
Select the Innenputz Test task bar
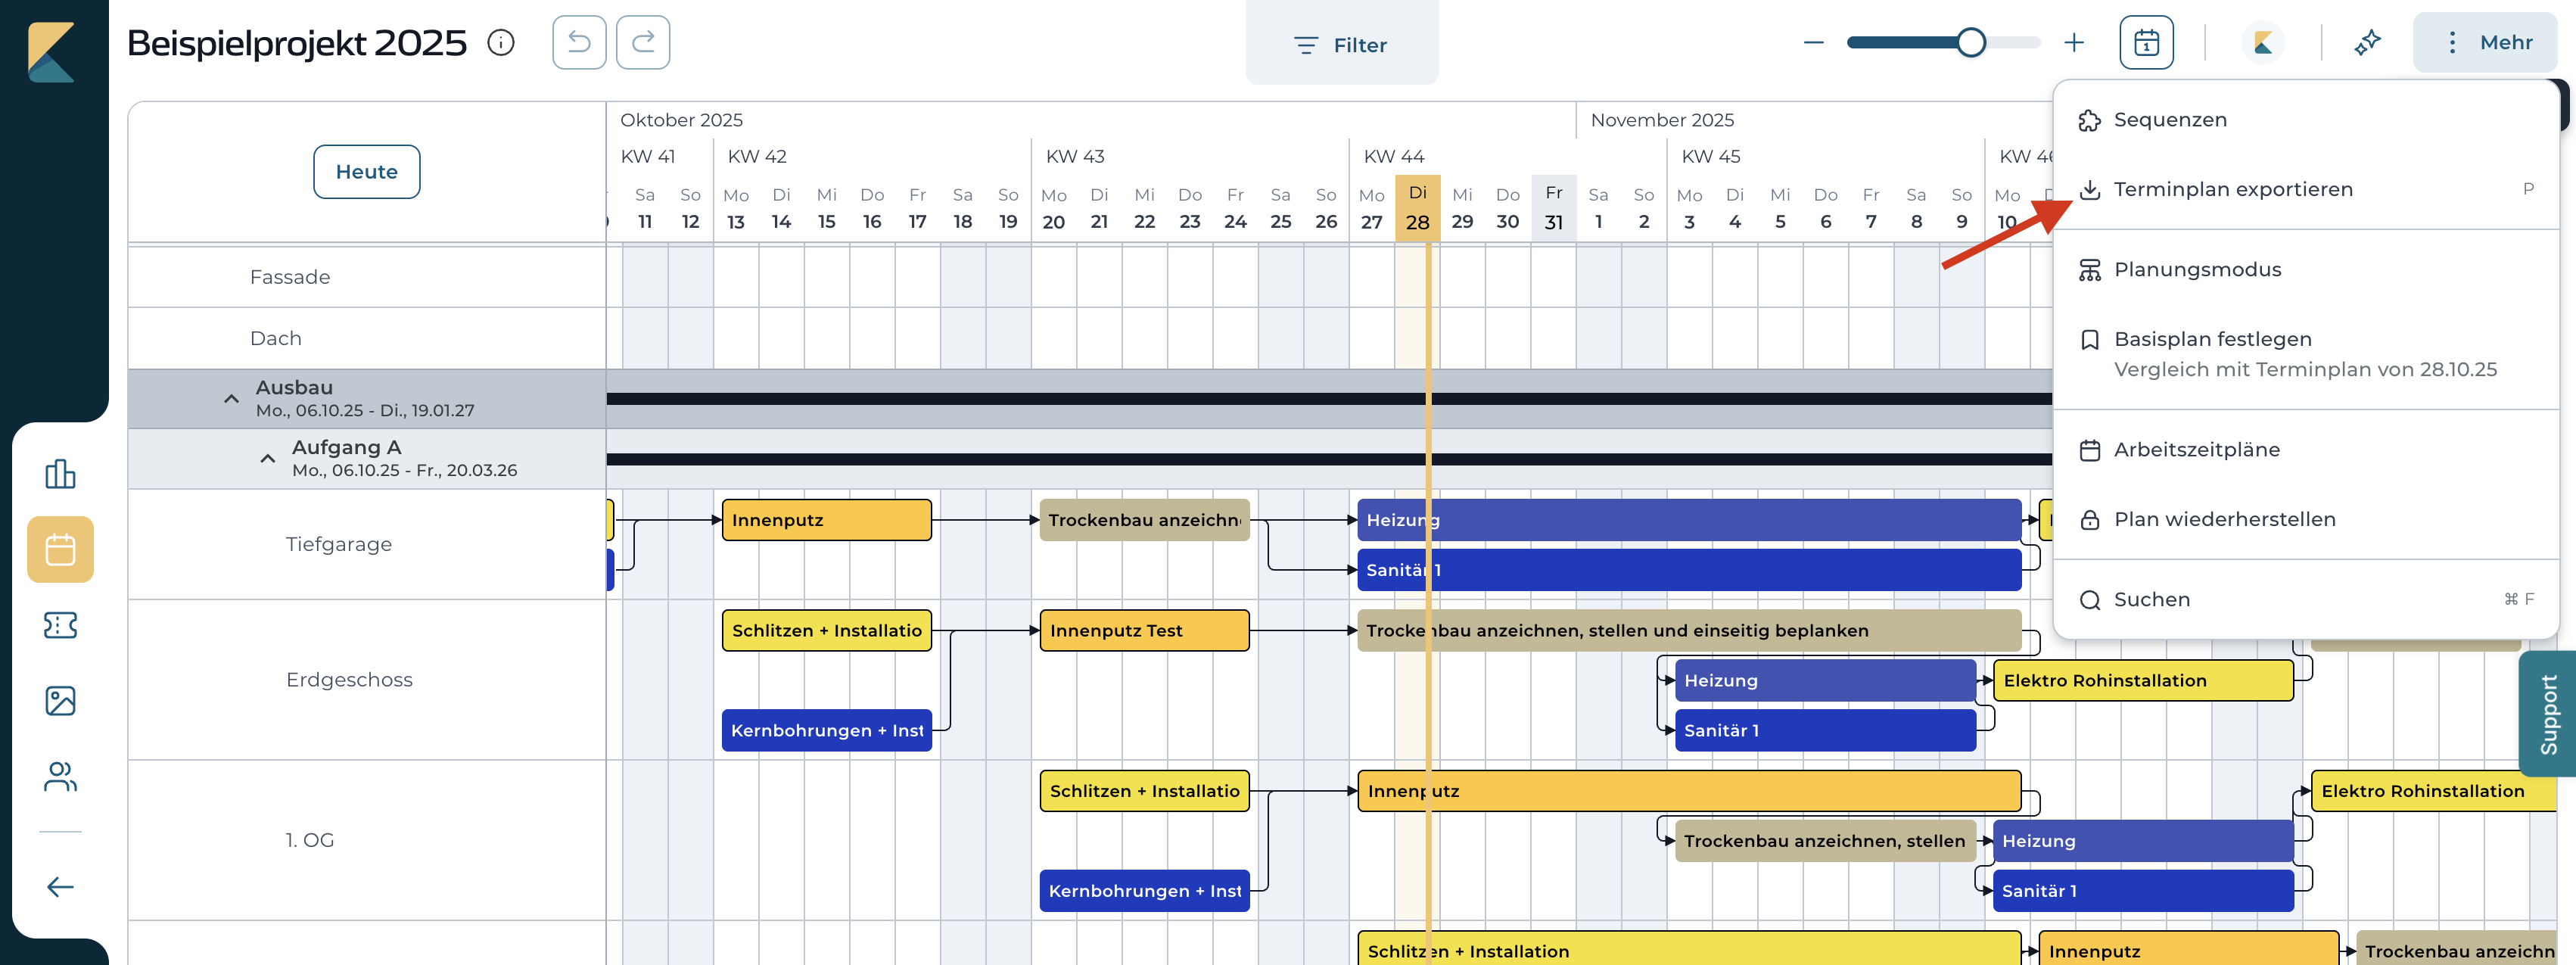[x=1144, y=631]
